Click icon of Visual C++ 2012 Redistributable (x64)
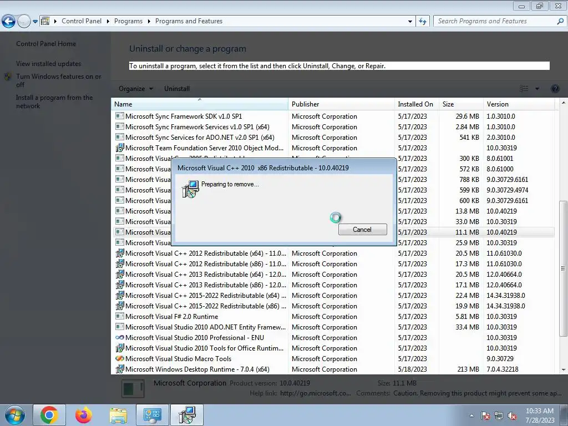This screenshot has width=568, height=426. pyautogui.click(x=120, y=253)
